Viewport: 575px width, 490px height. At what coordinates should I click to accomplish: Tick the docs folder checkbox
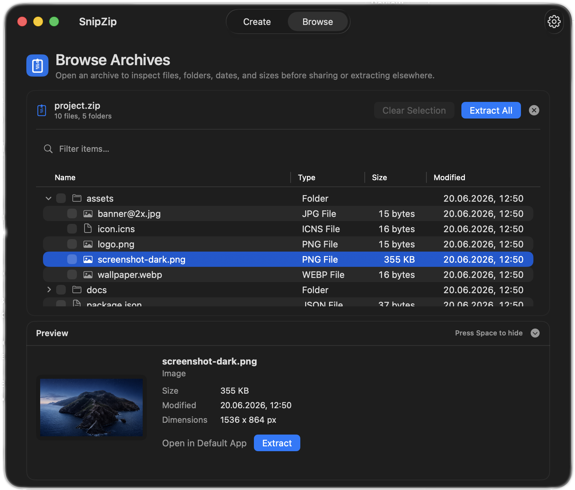pyautogui.click(x=61, y=290)
